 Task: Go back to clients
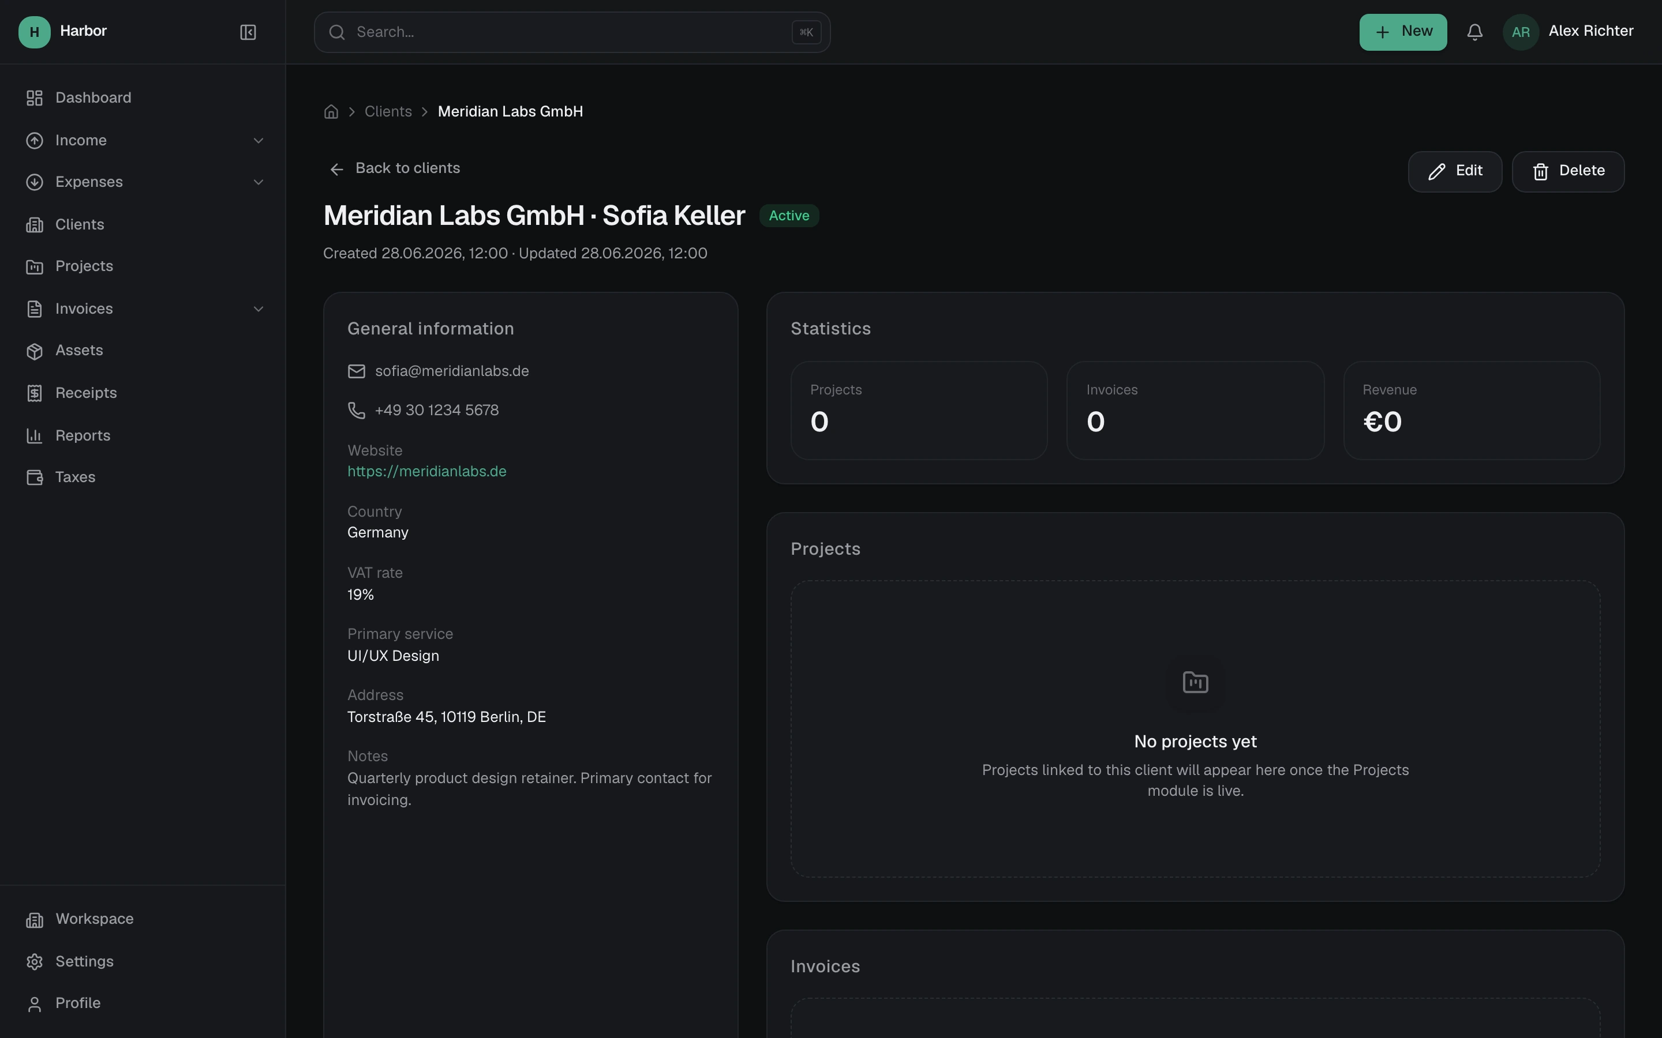point(394,169)
